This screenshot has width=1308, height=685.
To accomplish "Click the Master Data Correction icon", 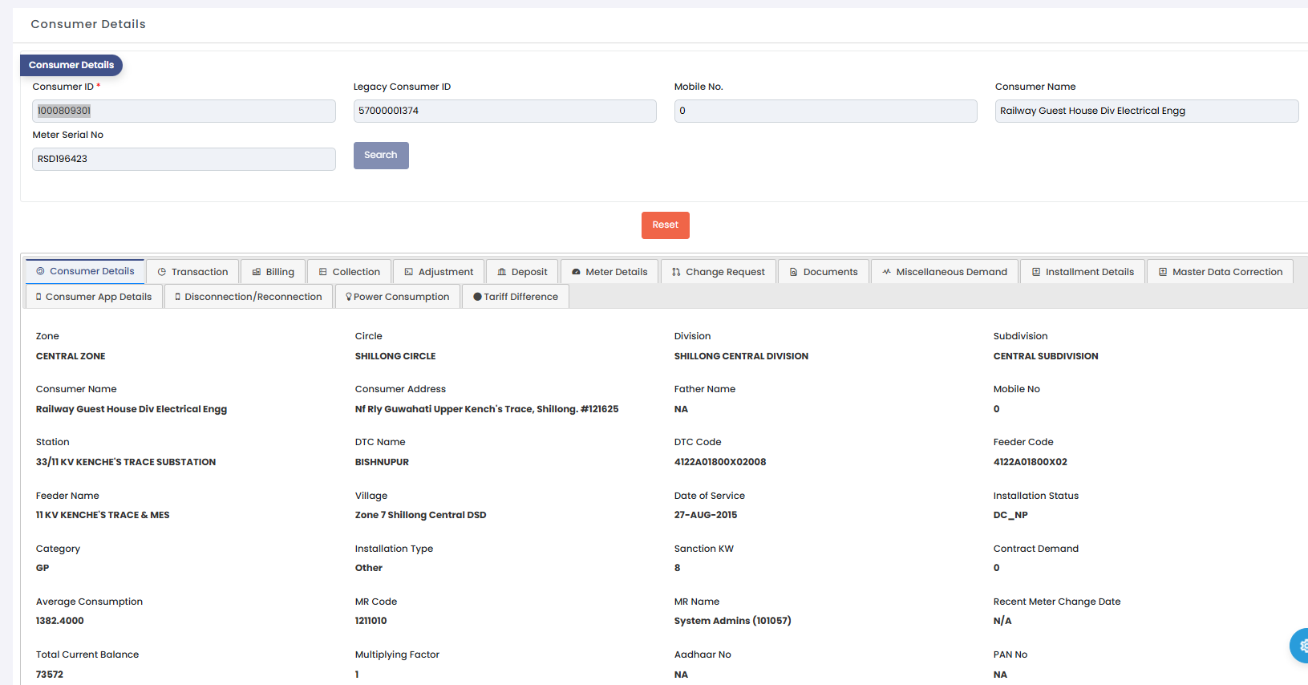I will pyautogui.click(x=1163, y=272).
